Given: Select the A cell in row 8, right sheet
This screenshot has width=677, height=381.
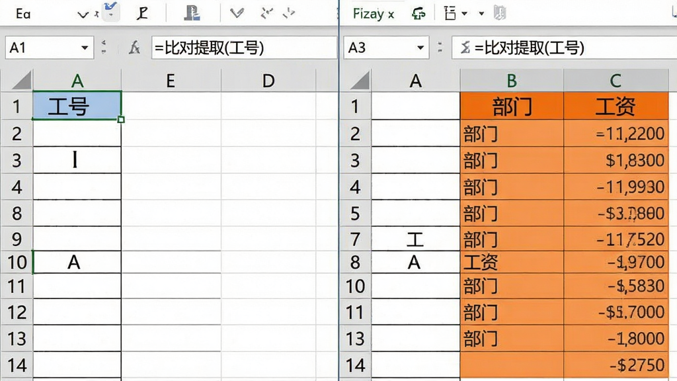Looking at the screenshot, I should point(415,262).
